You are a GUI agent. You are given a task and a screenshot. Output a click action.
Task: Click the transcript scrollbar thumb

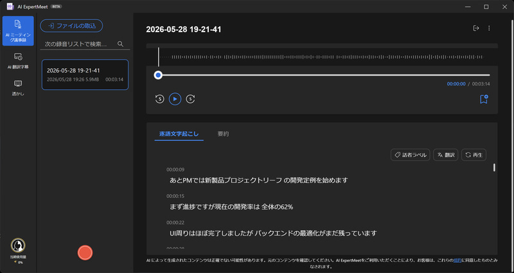tap(494, 168)
